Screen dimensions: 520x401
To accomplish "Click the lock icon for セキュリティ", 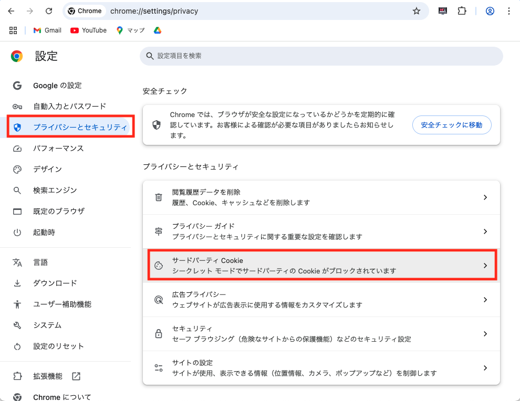I will 159,334.
